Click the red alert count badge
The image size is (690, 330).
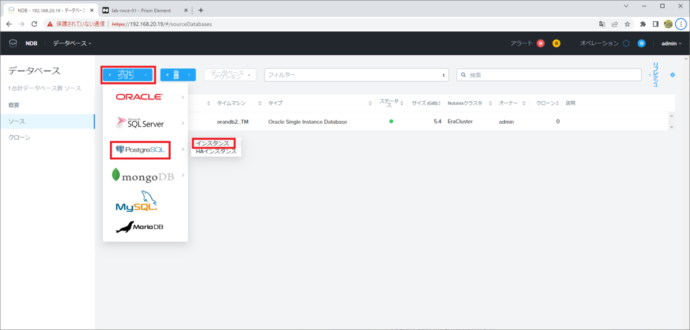(x=540, y=43)
